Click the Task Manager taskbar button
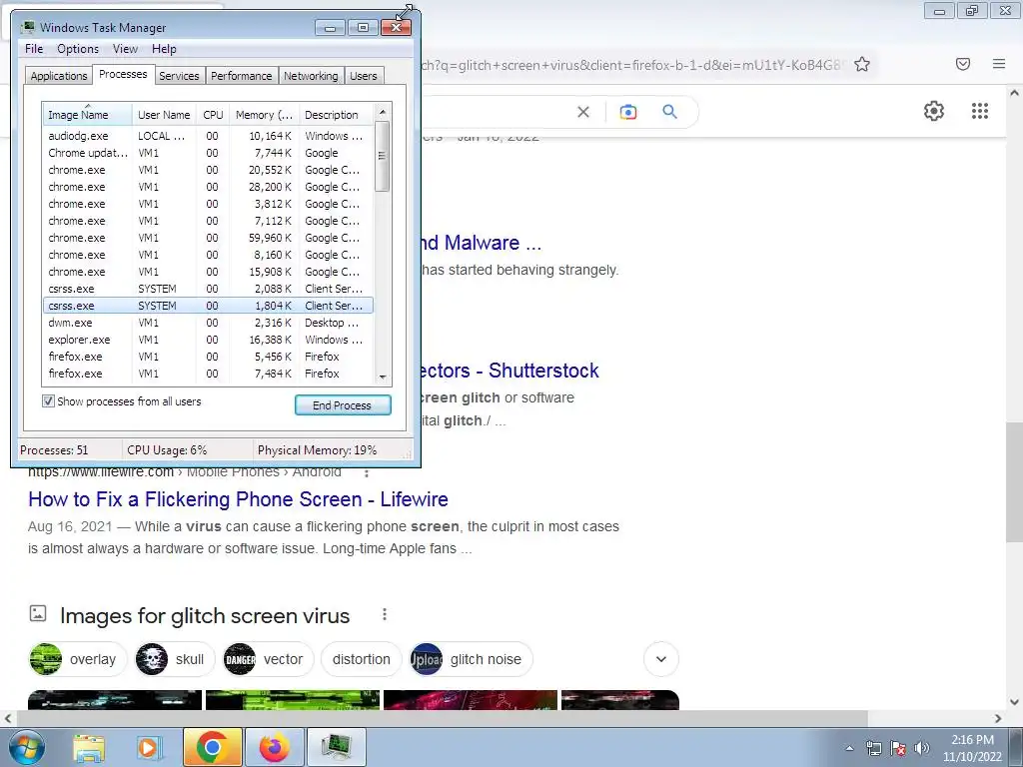This screenshot has width=1023, height=767. pos(336,747)
